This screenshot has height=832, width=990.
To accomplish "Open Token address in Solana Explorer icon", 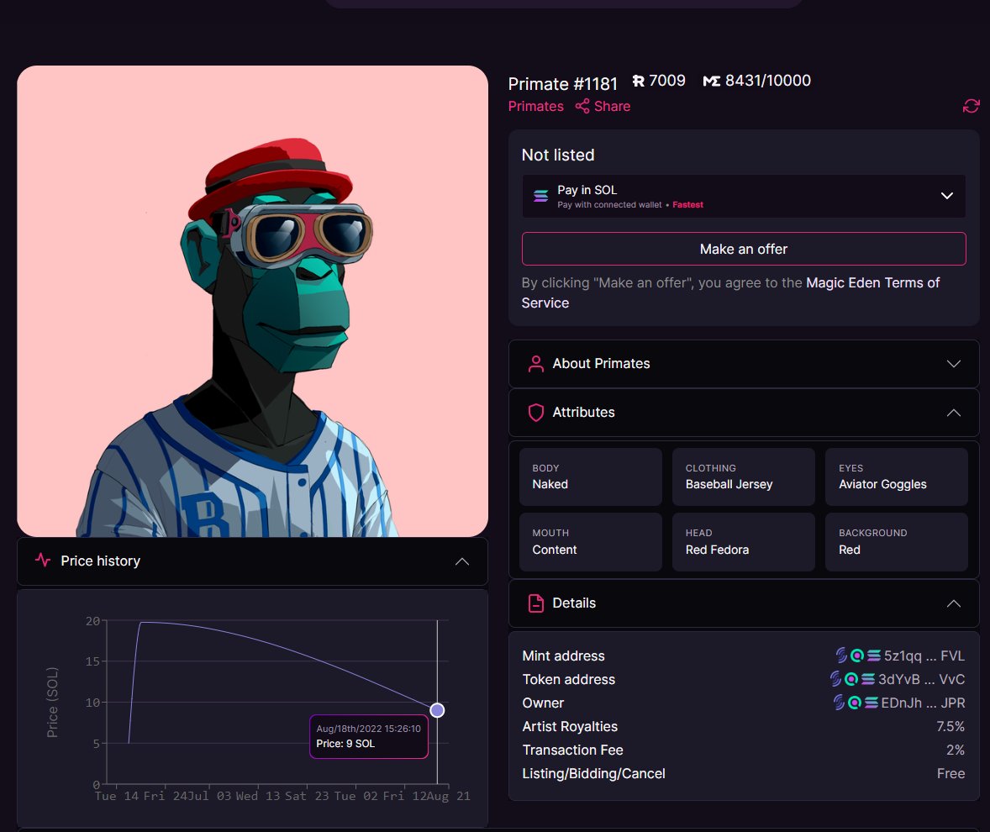I will (867, 679).
